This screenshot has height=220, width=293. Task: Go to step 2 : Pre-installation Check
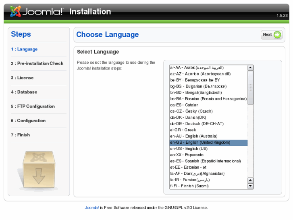coord(37,63)
